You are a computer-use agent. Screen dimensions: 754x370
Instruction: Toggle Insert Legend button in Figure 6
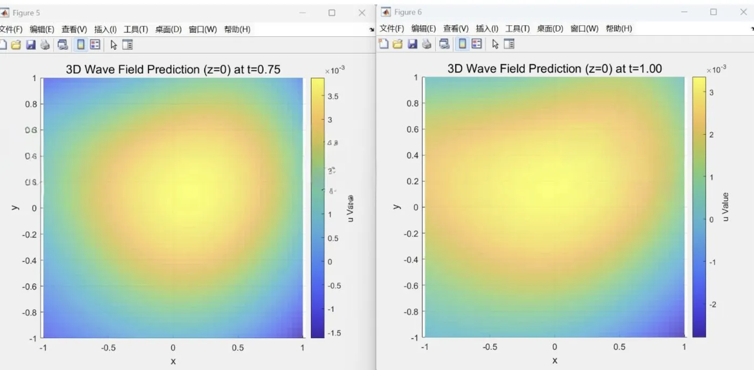pos(477,44)
